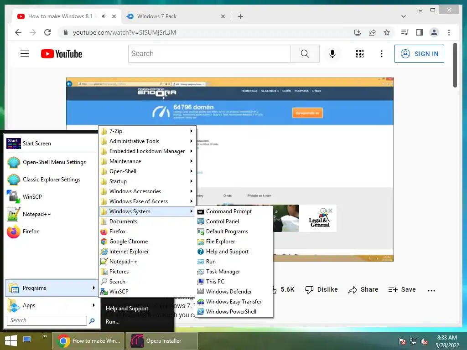Click Run... in the dark Start panel
The width and height of the screenshot is (467, 350).
click(x=113, y=322)
